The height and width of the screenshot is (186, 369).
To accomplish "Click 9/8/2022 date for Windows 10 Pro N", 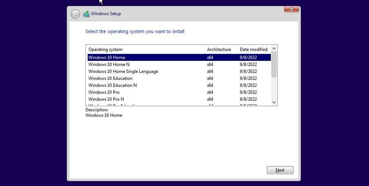I will tap(248, 99).
